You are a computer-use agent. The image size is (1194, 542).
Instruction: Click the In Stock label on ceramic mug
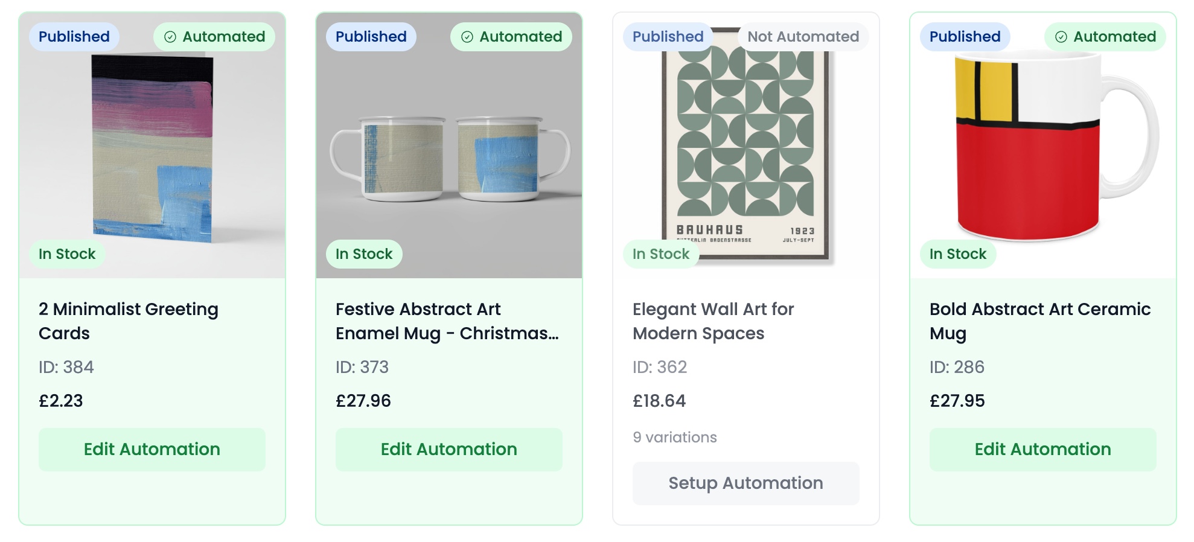[x=958, y=254]
